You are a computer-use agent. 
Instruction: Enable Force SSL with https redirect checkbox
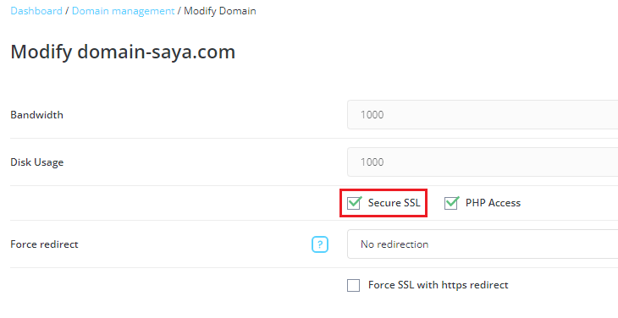coord(354,285)
